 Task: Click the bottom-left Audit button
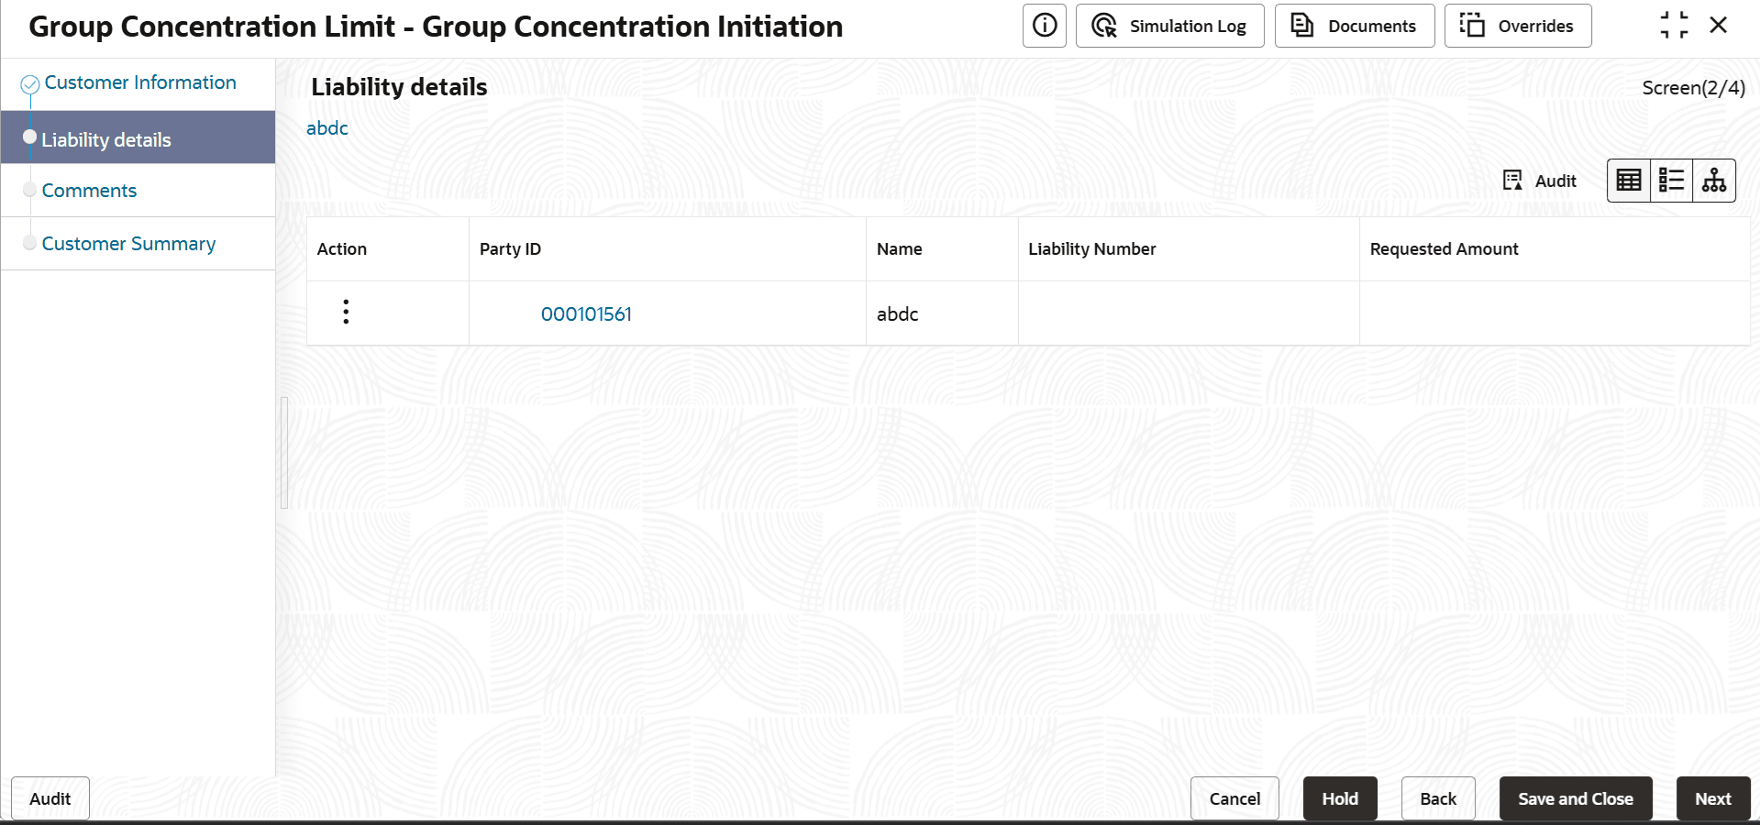pyautogui.click(x=50, y=798)
